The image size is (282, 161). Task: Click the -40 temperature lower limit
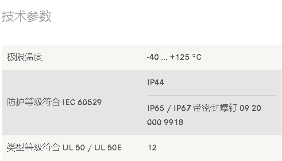click(x=153, y=57)
